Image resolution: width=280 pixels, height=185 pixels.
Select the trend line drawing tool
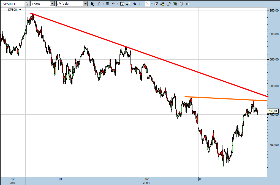tap(148, 4)
